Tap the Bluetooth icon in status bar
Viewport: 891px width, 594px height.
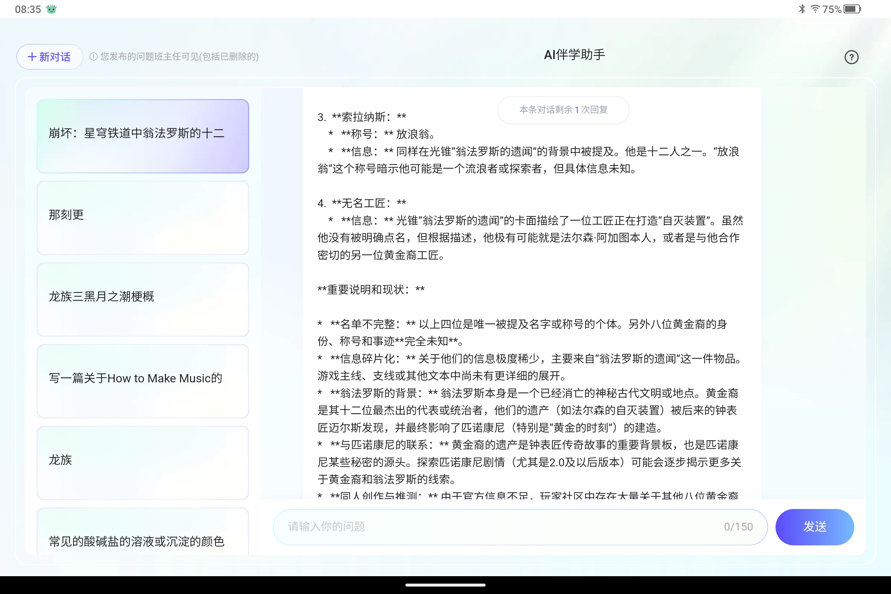[802, 9]
